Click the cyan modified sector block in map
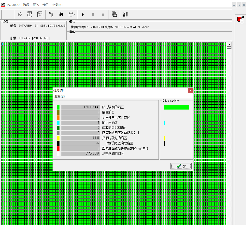Viewport: 246px width, 225px height. pyautogui.click(x=2, y=44)
